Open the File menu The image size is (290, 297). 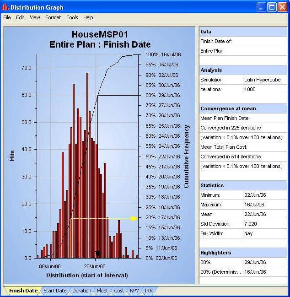tap(7, 17)
